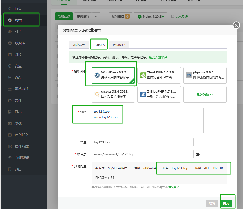Screen dimensions: 243x209
Task: Click the Nginx logo icon
Action: 139,17
